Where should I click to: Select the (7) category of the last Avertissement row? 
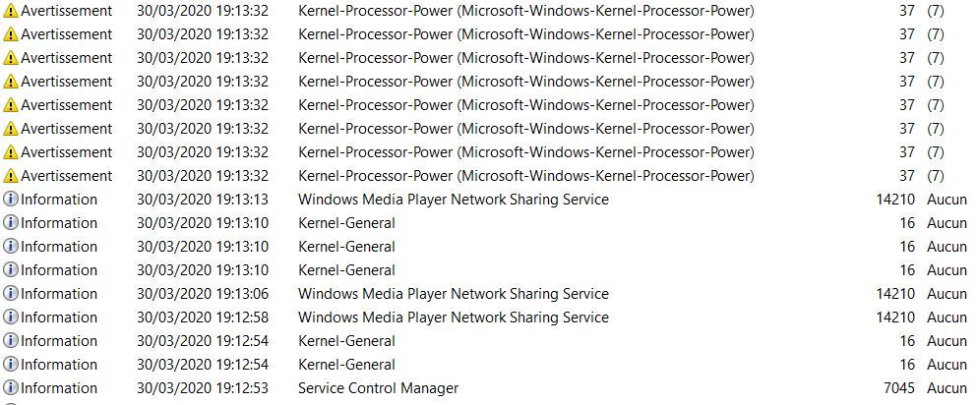[x=936, y=176]
